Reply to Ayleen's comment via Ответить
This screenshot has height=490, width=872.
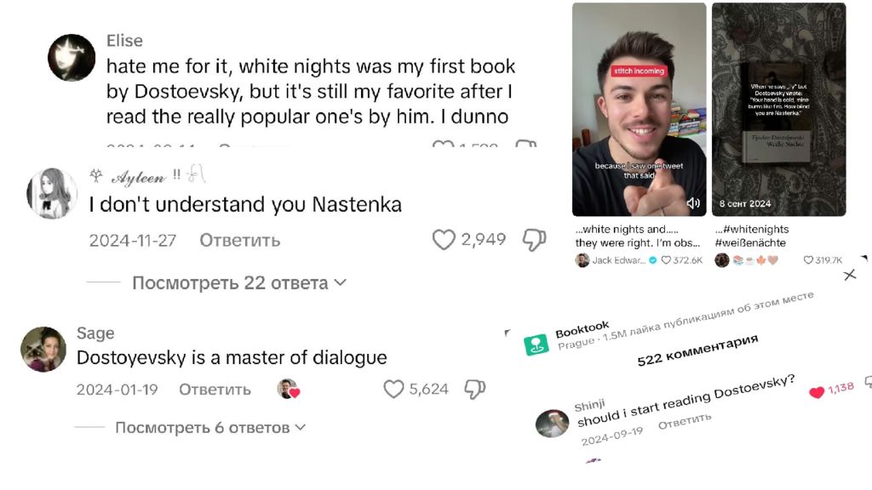(x=239, y=241)
